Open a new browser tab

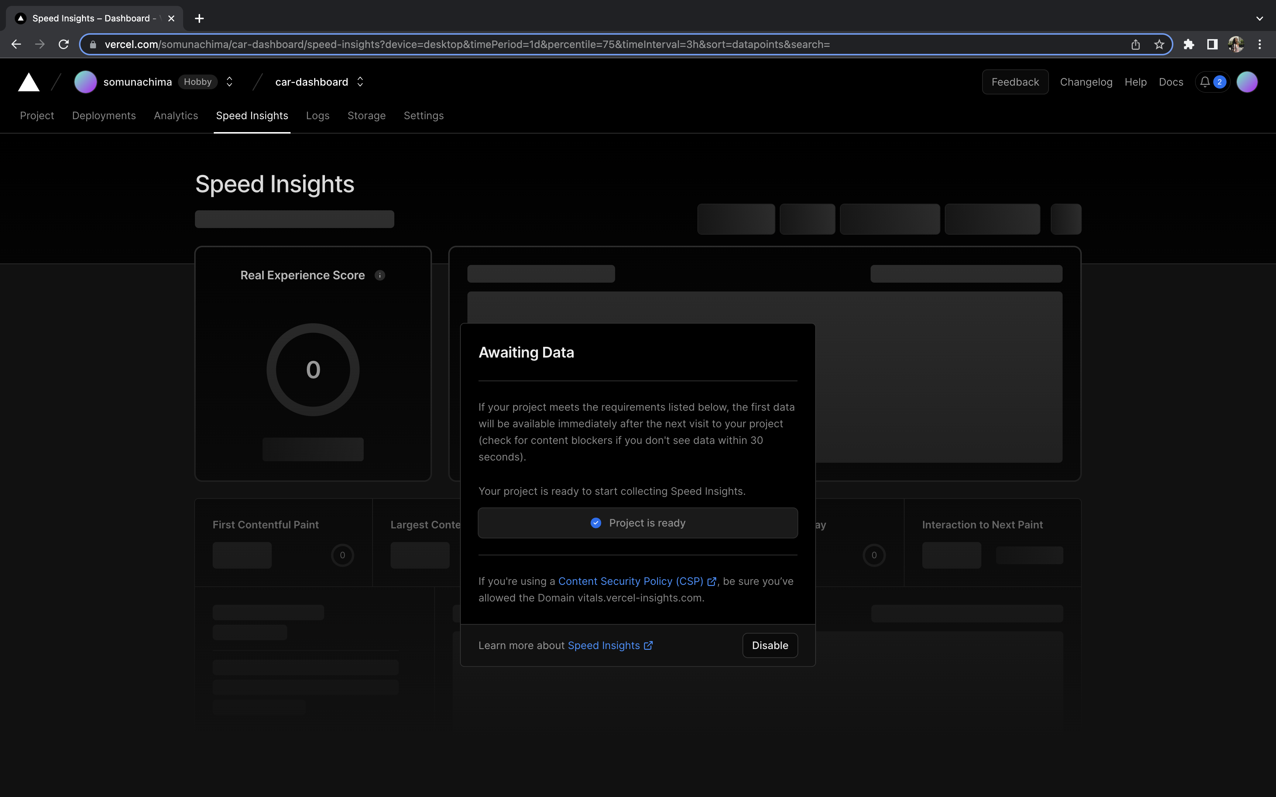(199, 18)
